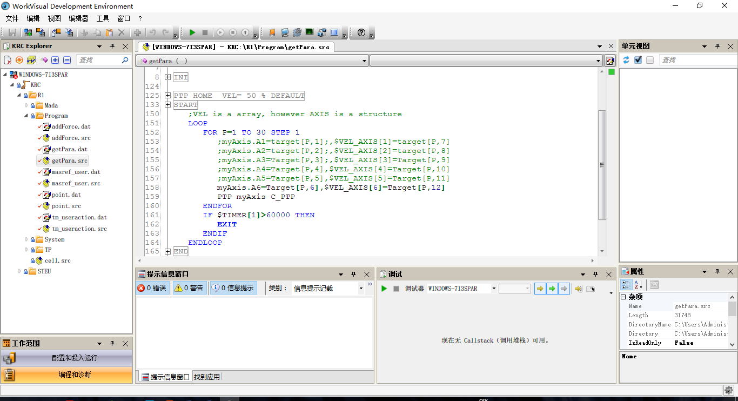Viewport: 738px width, 401px height.
Task: Click the 配置和投入运行 workspace button
Action: [x=66, y=358]
